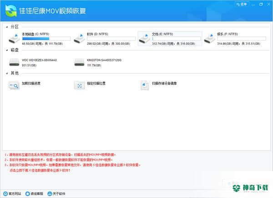Screen dimensions: 273x198
Task: Click the 加载扫描进度 icon
Action: coord(14,85)
